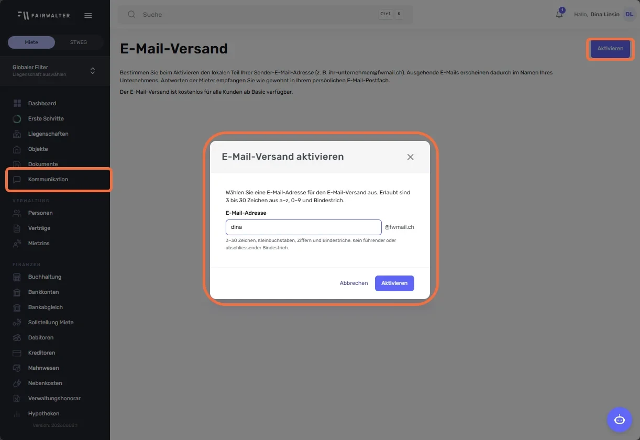This screenshot has height=440, width=640.
Task: Click the Verwaltungshonorar icon
Action: 17,398
